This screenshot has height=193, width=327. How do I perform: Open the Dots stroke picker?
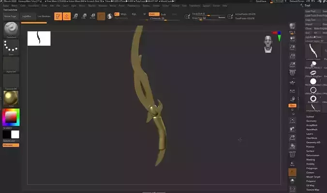coord(11,47)
